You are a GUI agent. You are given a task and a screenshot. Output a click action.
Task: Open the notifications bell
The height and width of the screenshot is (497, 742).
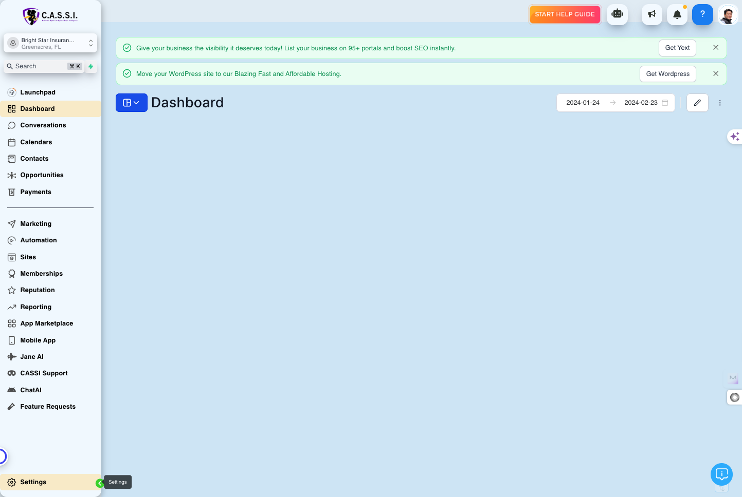[677, 14]
